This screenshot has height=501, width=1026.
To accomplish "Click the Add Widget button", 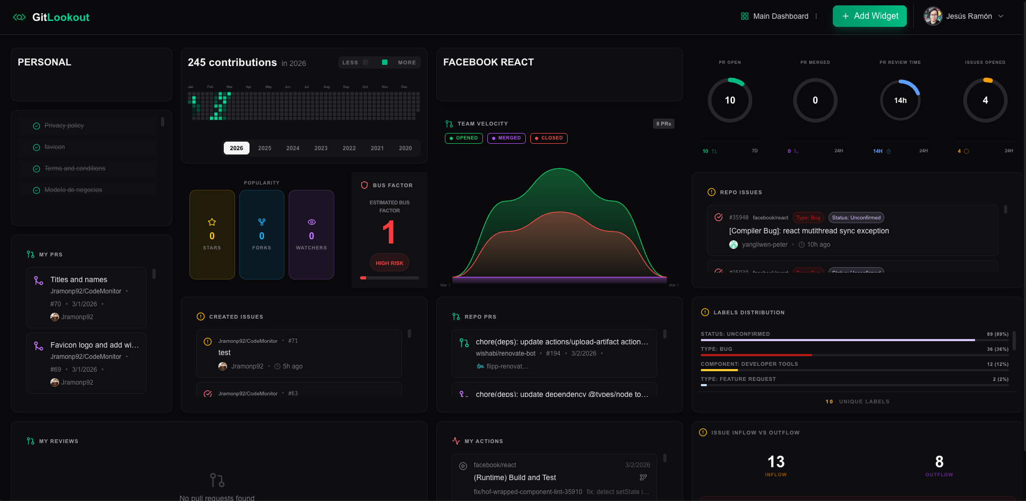I will click(870, 16).
